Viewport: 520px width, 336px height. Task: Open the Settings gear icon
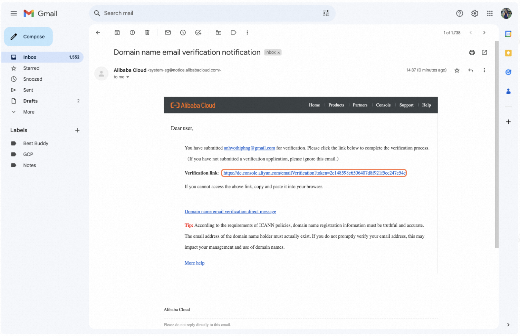pyautogui.click(x=474, y=13)
